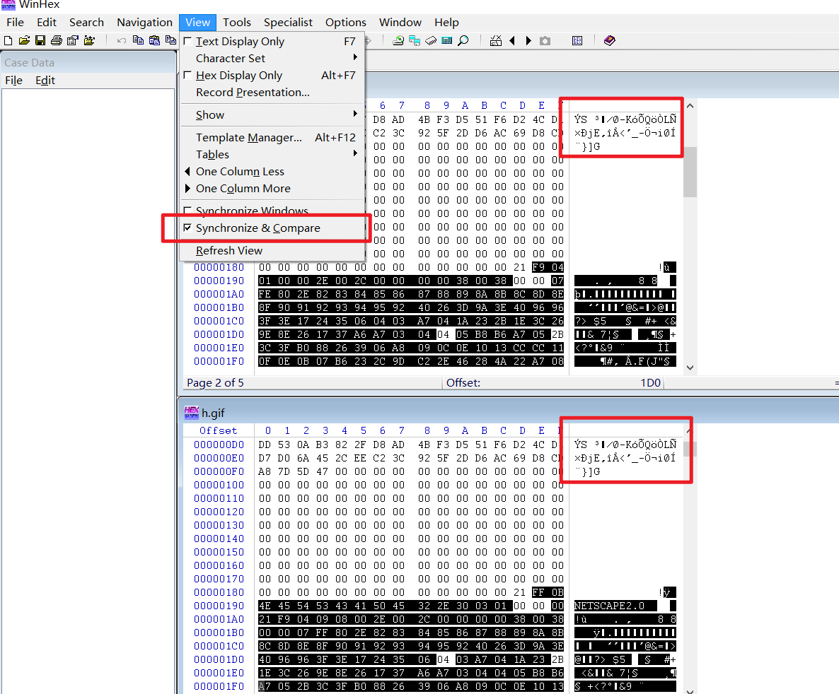This screenshot has width=839, height=694.
Task: Click offset 00000190 in the upper pane
Action: (219, 281)
